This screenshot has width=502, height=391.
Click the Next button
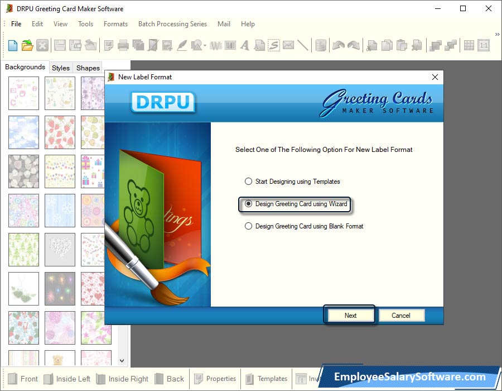tap(350, 316)
